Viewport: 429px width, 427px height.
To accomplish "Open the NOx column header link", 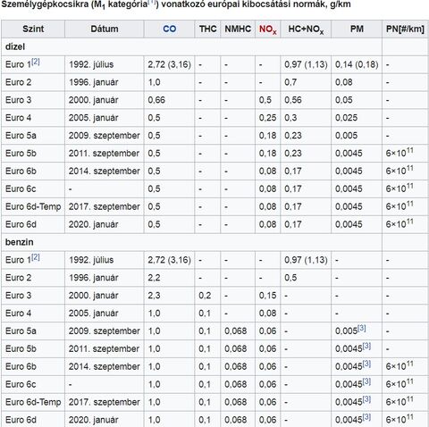I will [x=267, y=29].
